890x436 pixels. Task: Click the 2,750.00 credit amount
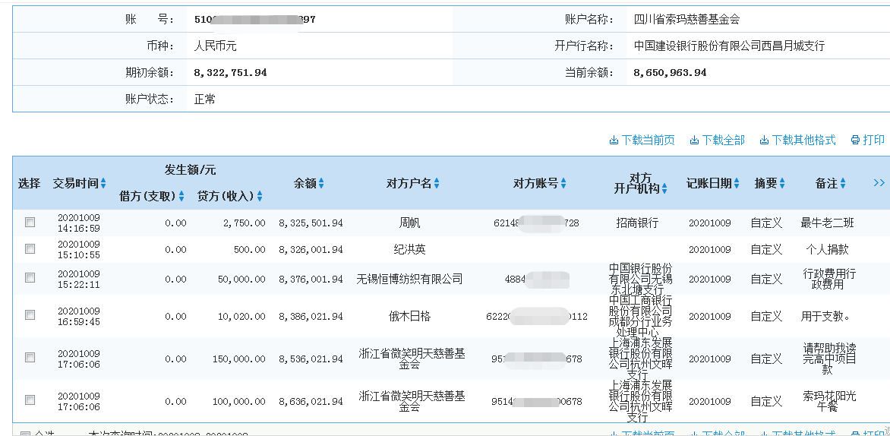tap(244, 223)
